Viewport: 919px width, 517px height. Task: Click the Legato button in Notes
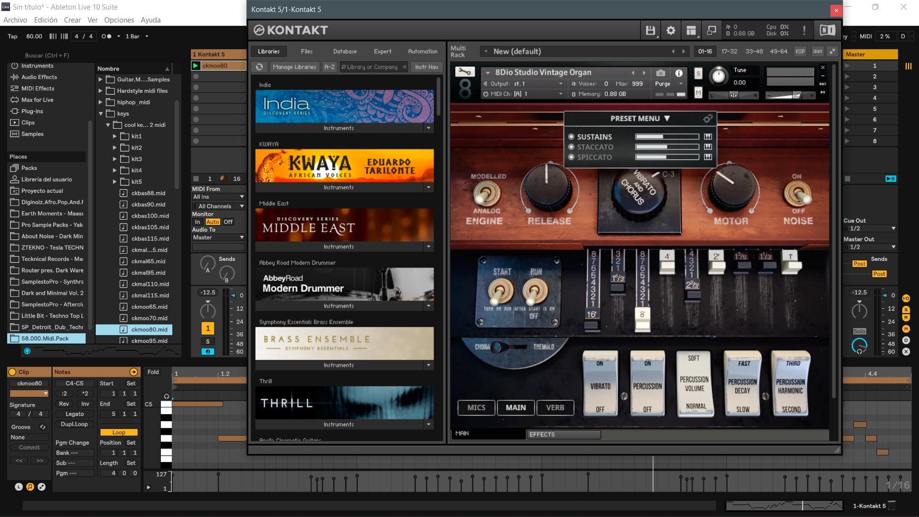click(x=75, y=414)
